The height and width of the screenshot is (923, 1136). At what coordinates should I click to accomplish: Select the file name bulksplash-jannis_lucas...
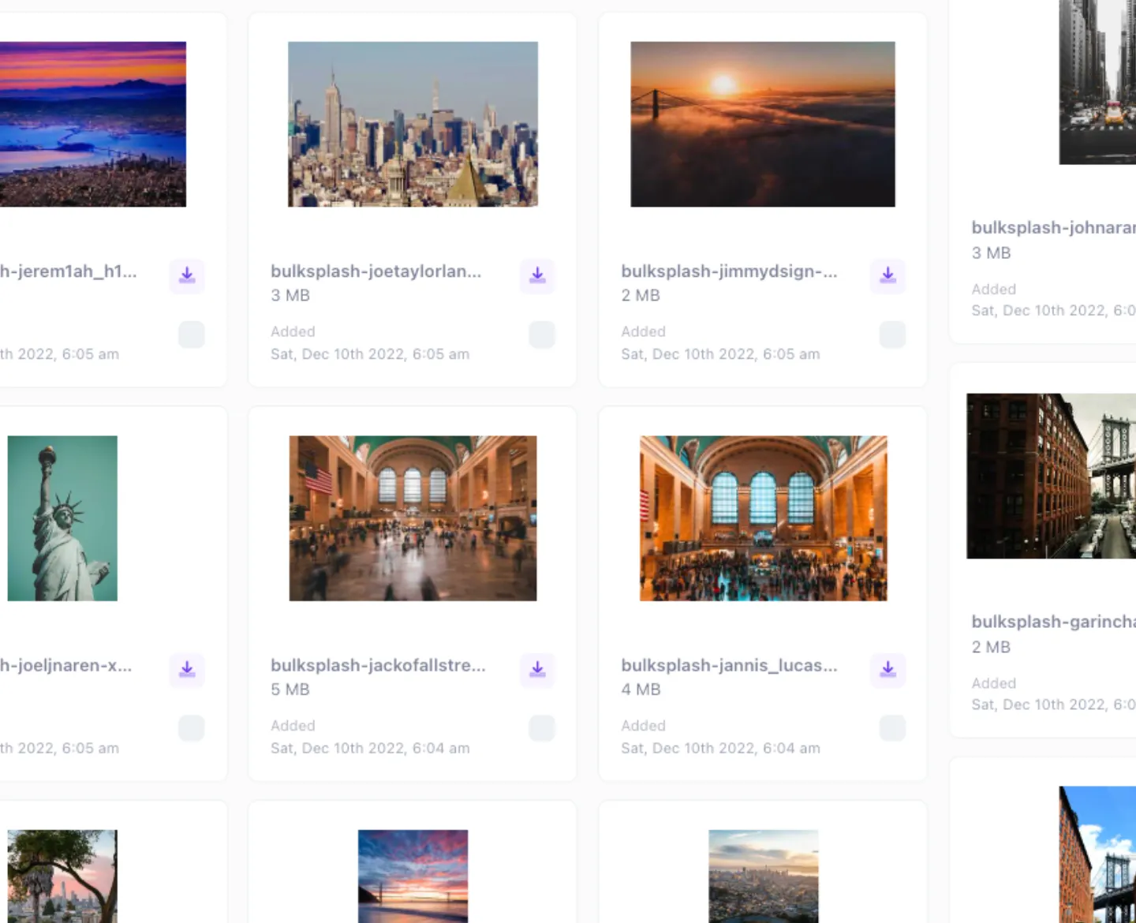click(x=729, y=665)
